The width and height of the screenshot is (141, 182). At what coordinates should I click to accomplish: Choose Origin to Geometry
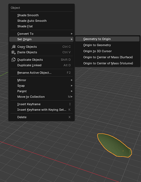click(107, 45)
